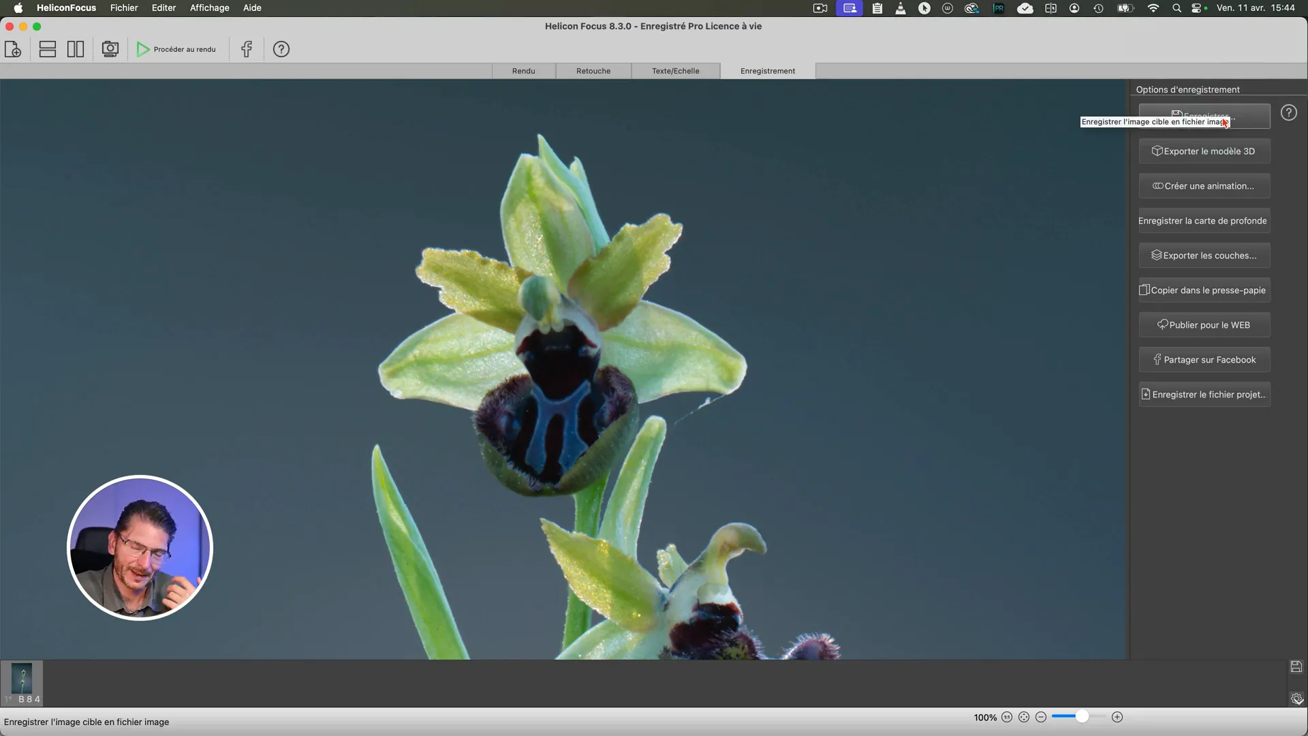1308x736 pixels.
Task: Open help question mark in toolbar
Action: tap(281, 49)
